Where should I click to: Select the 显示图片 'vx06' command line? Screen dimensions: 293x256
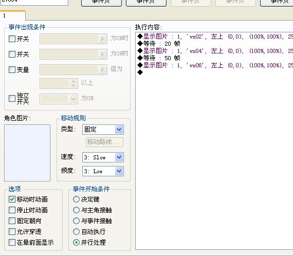pos(214,65)
